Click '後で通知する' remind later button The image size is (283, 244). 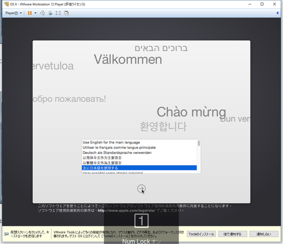click(x=232, y=234)
